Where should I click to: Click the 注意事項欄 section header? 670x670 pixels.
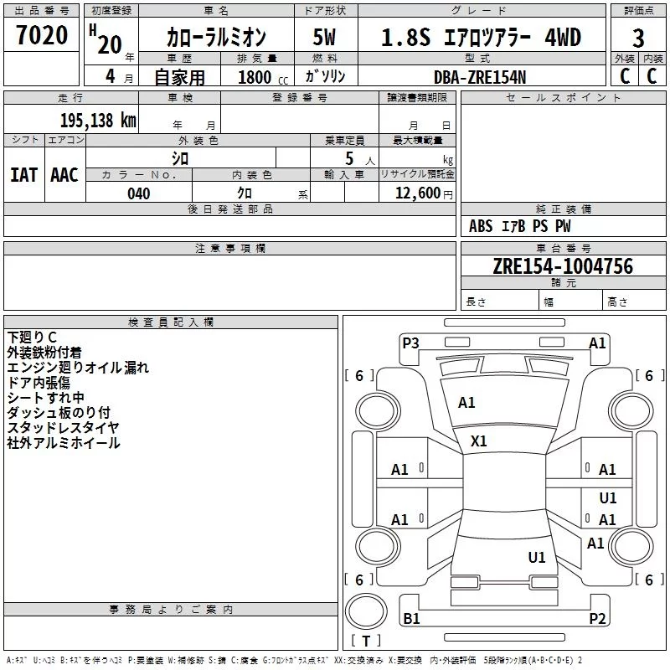tap(229, 248)
